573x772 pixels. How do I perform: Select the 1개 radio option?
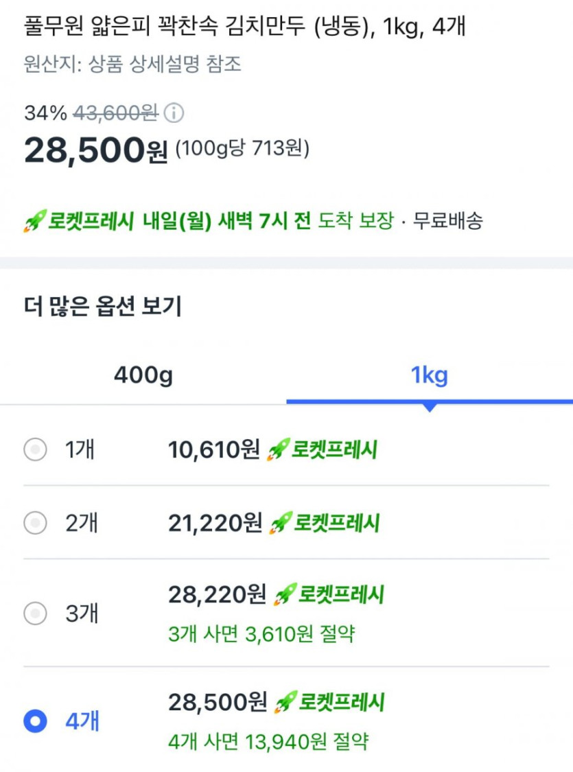[35, 450]
